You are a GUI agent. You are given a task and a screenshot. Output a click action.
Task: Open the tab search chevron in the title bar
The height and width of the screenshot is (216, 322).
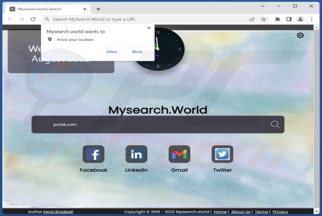tap(262, 6)
